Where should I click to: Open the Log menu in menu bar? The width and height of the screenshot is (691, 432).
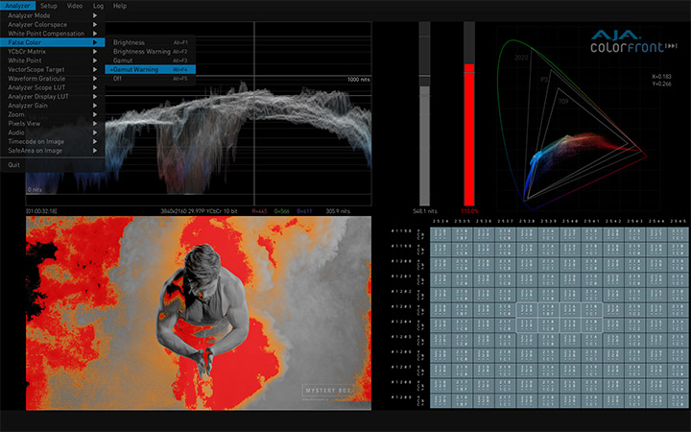97,6
